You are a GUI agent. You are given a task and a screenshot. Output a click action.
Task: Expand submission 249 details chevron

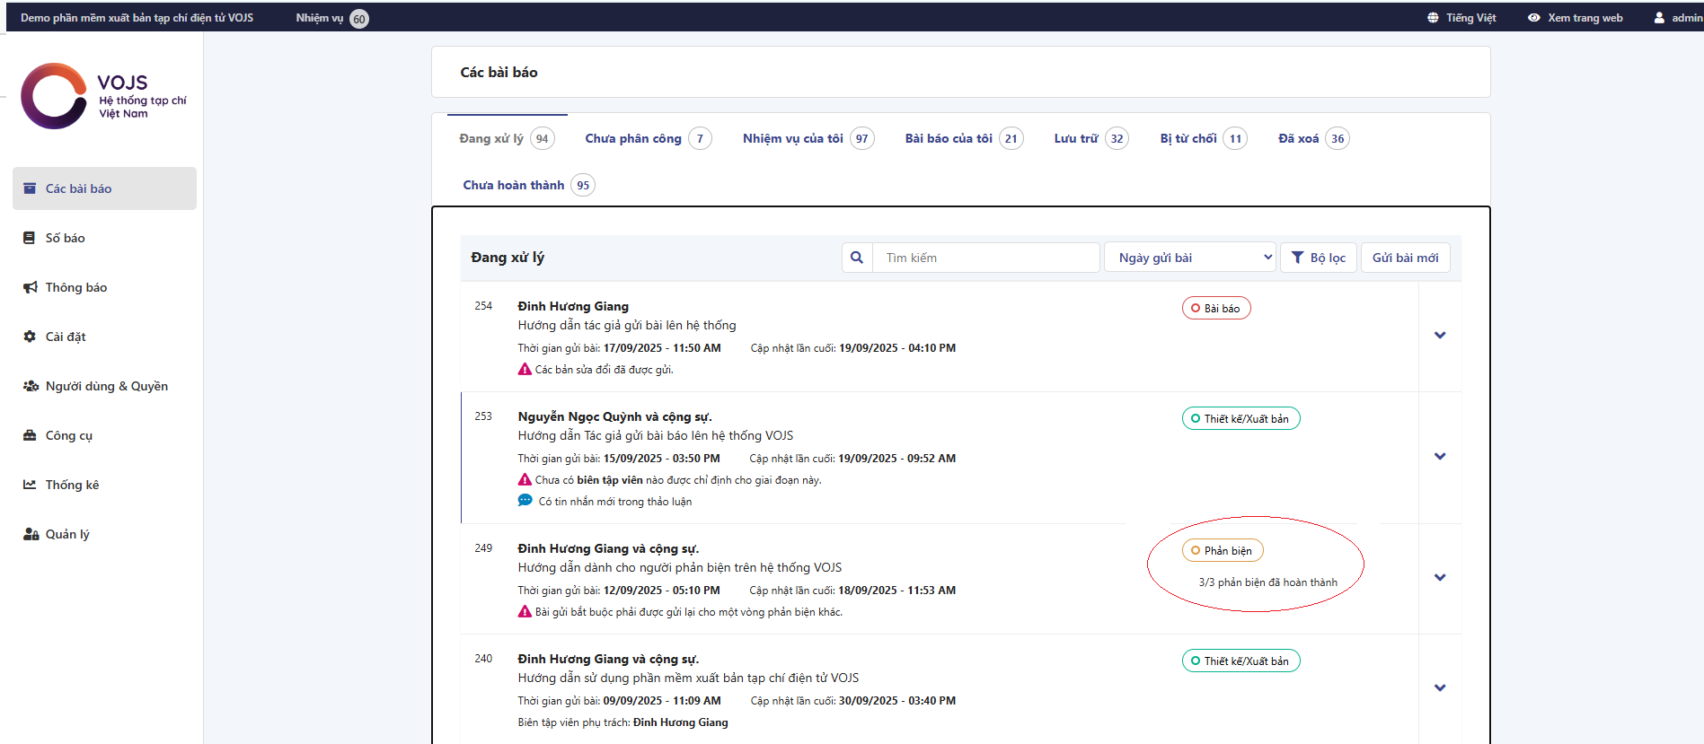coord(1440,578)
